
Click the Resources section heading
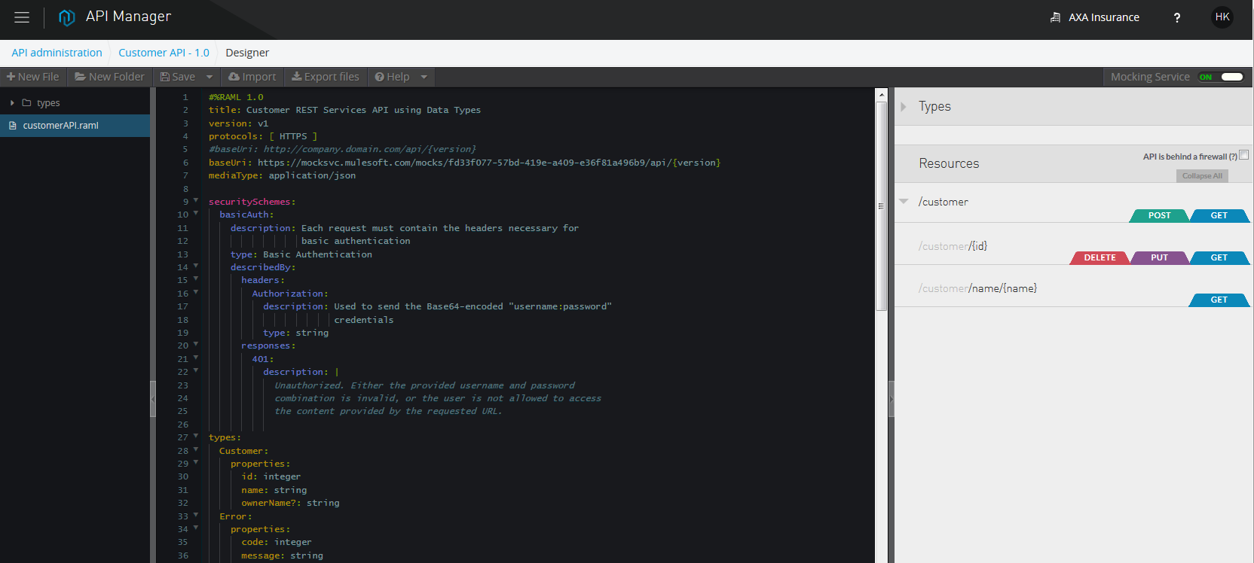pyautogui.click(x=949, y=163)
